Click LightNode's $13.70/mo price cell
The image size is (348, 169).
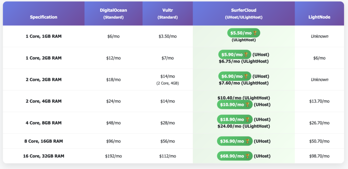point(319,101)
